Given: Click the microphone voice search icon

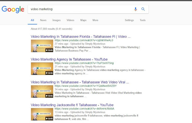Looking at the screenshot, I should 135,9.
